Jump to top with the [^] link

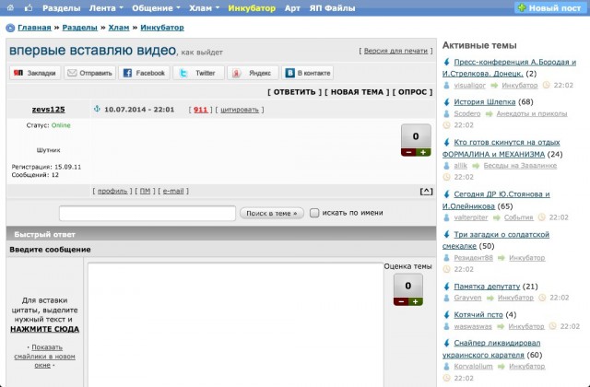pos(426,192)
